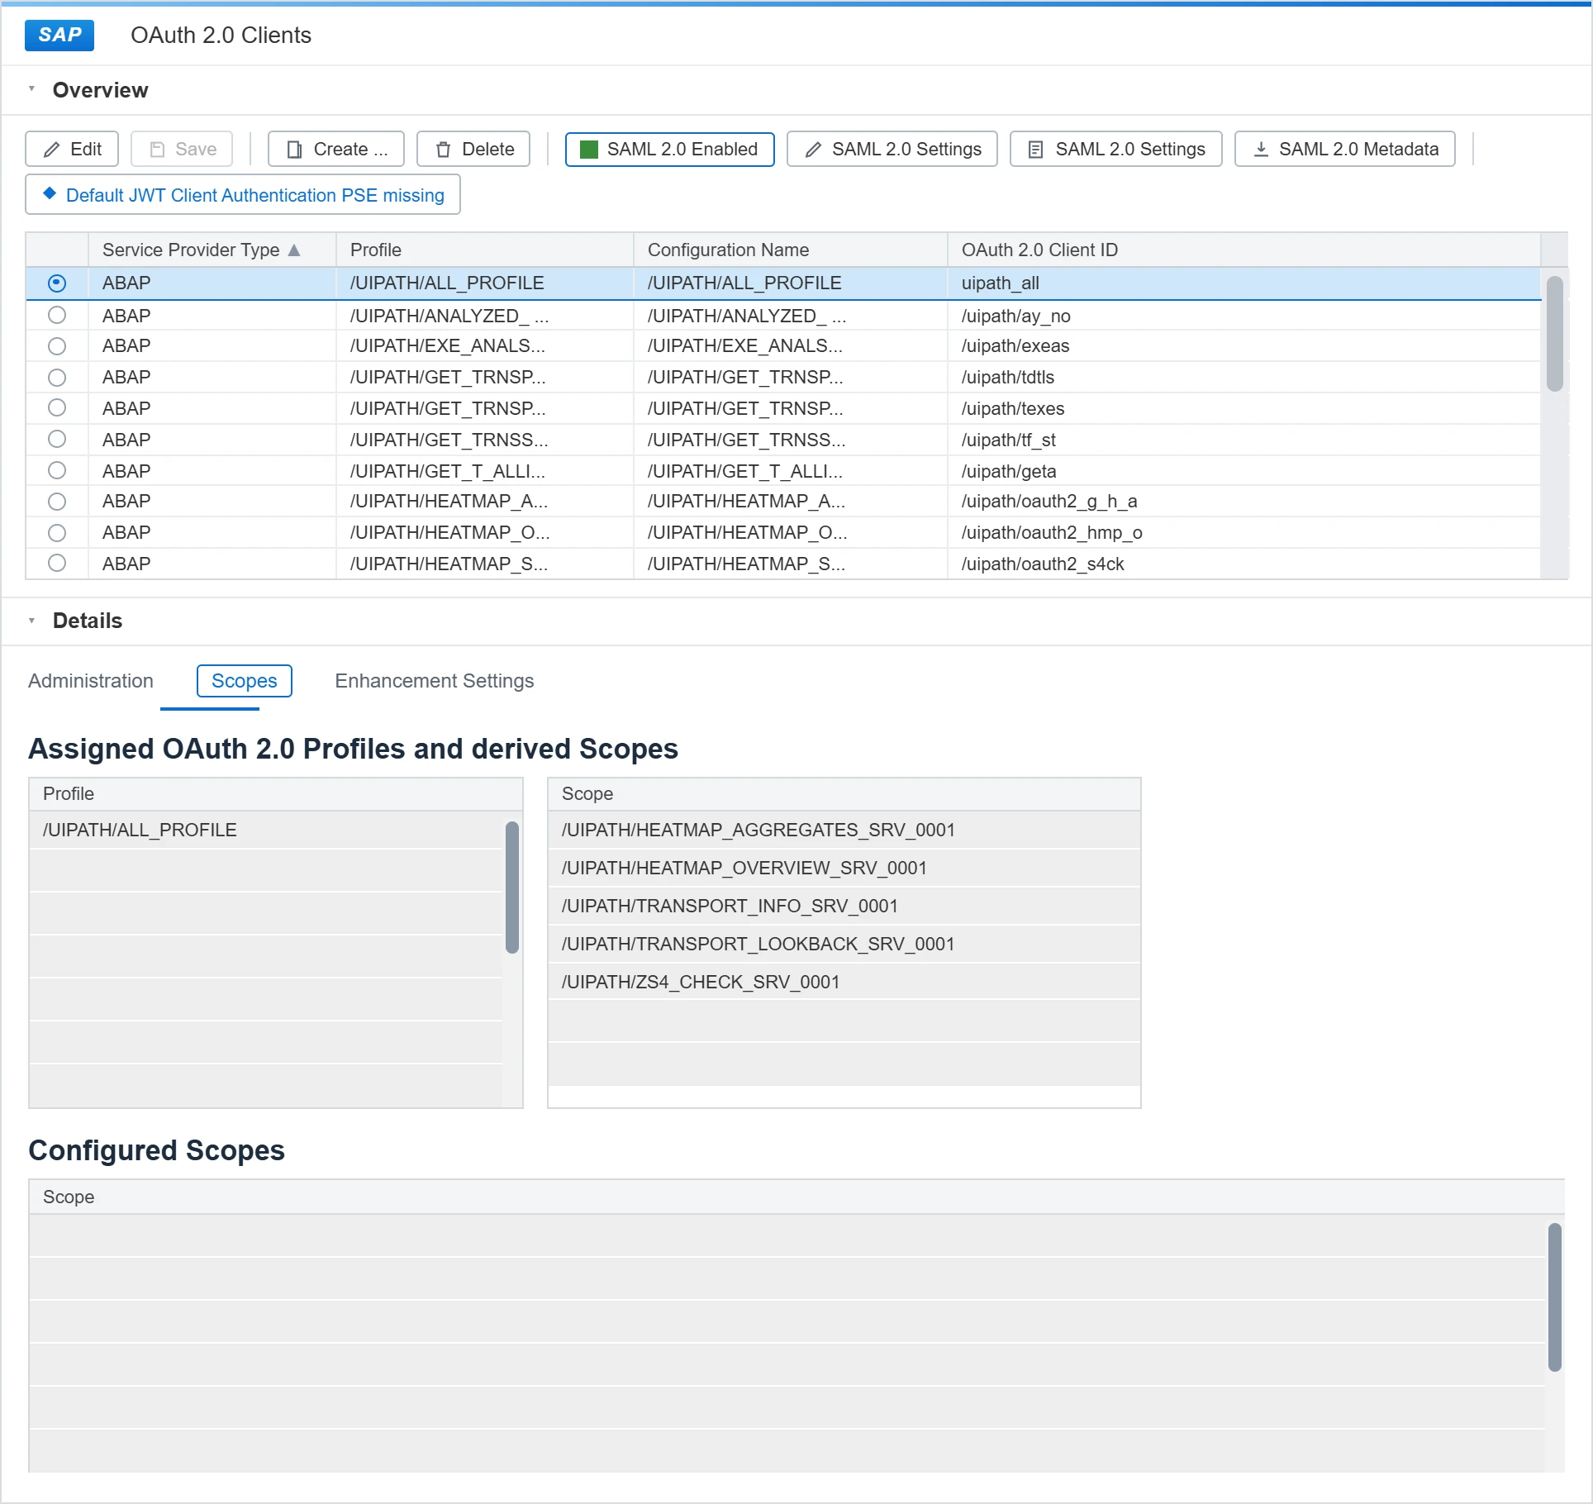Viewport: 1593px width, 1504px height.
Task: Click the Edit pencil button
Action: click(x=72, y=149)
